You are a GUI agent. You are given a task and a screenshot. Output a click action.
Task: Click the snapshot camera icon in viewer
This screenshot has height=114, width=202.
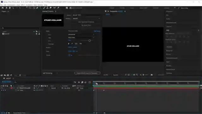tap(151, 75)
